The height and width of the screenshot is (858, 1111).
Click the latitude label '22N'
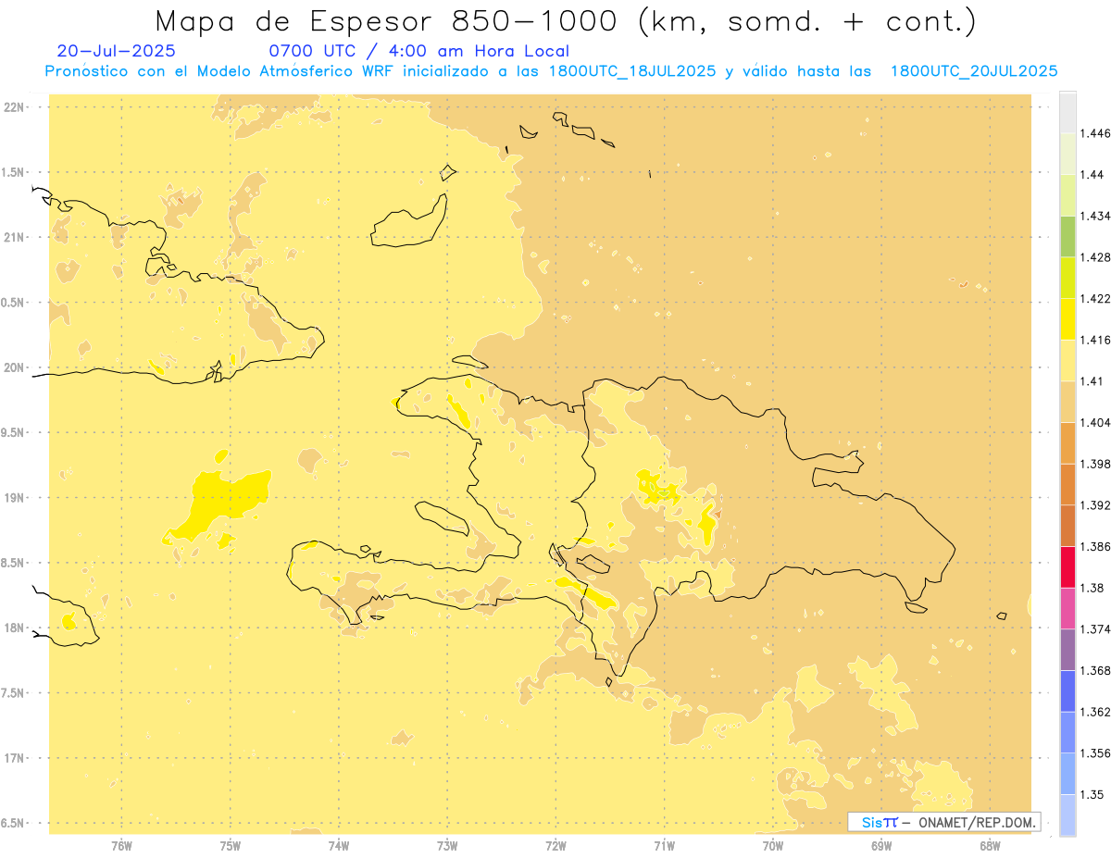coord(14,107)
